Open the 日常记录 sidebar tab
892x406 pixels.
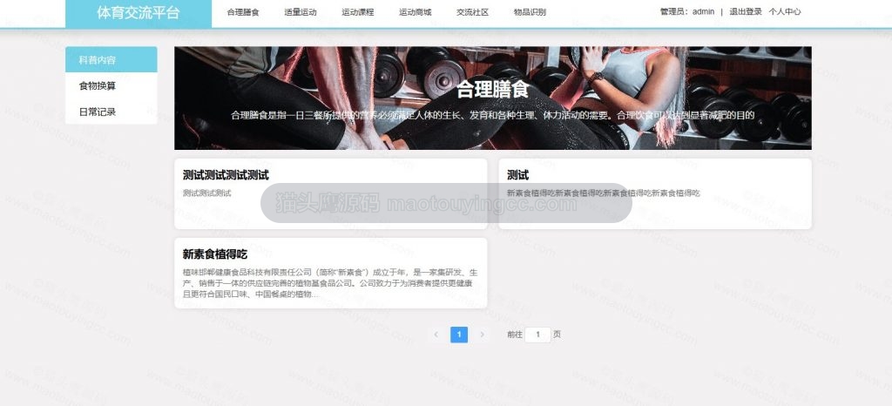click(111, 112)
